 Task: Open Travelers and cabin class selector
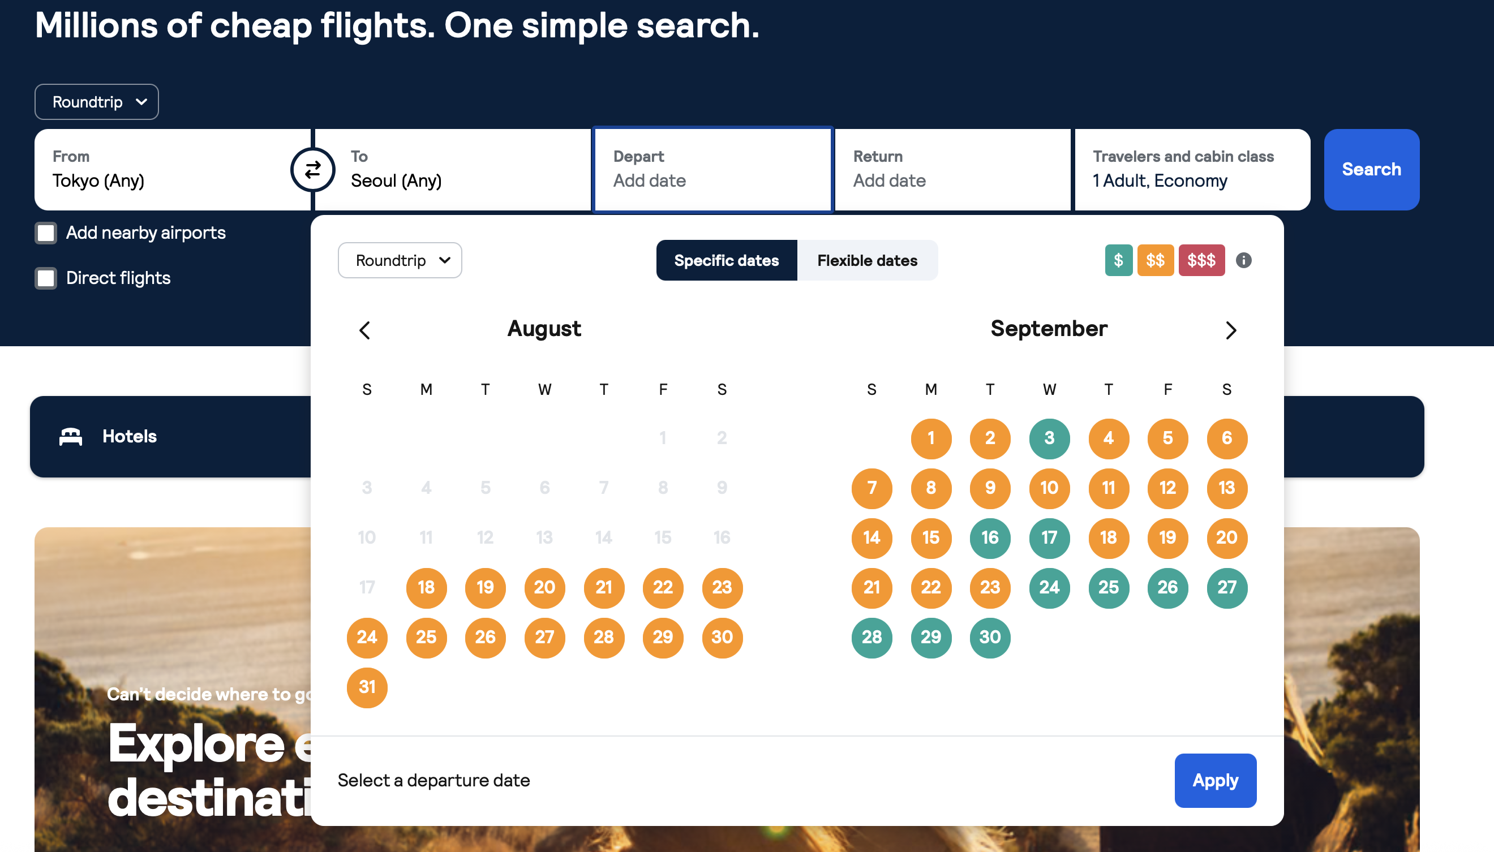(1192, 170)
